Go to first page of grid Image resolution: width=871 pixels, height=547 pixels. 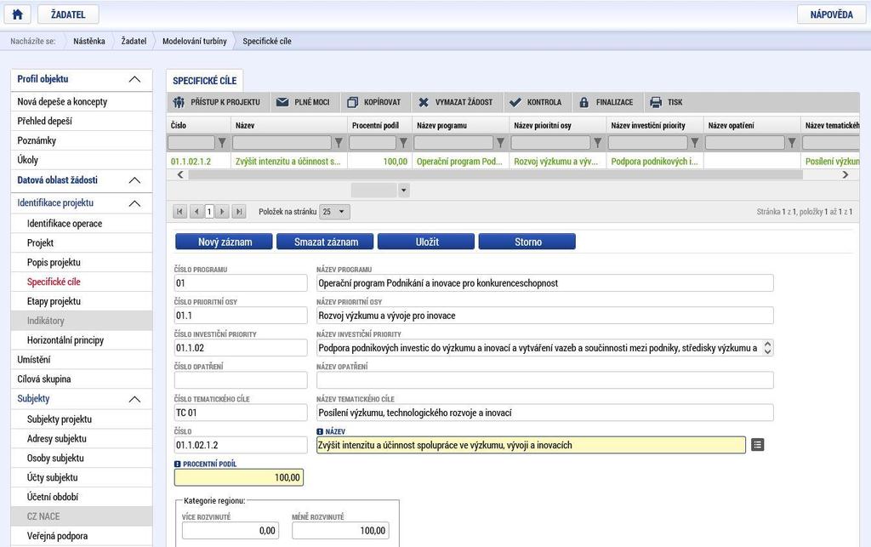tap(179, 212)
